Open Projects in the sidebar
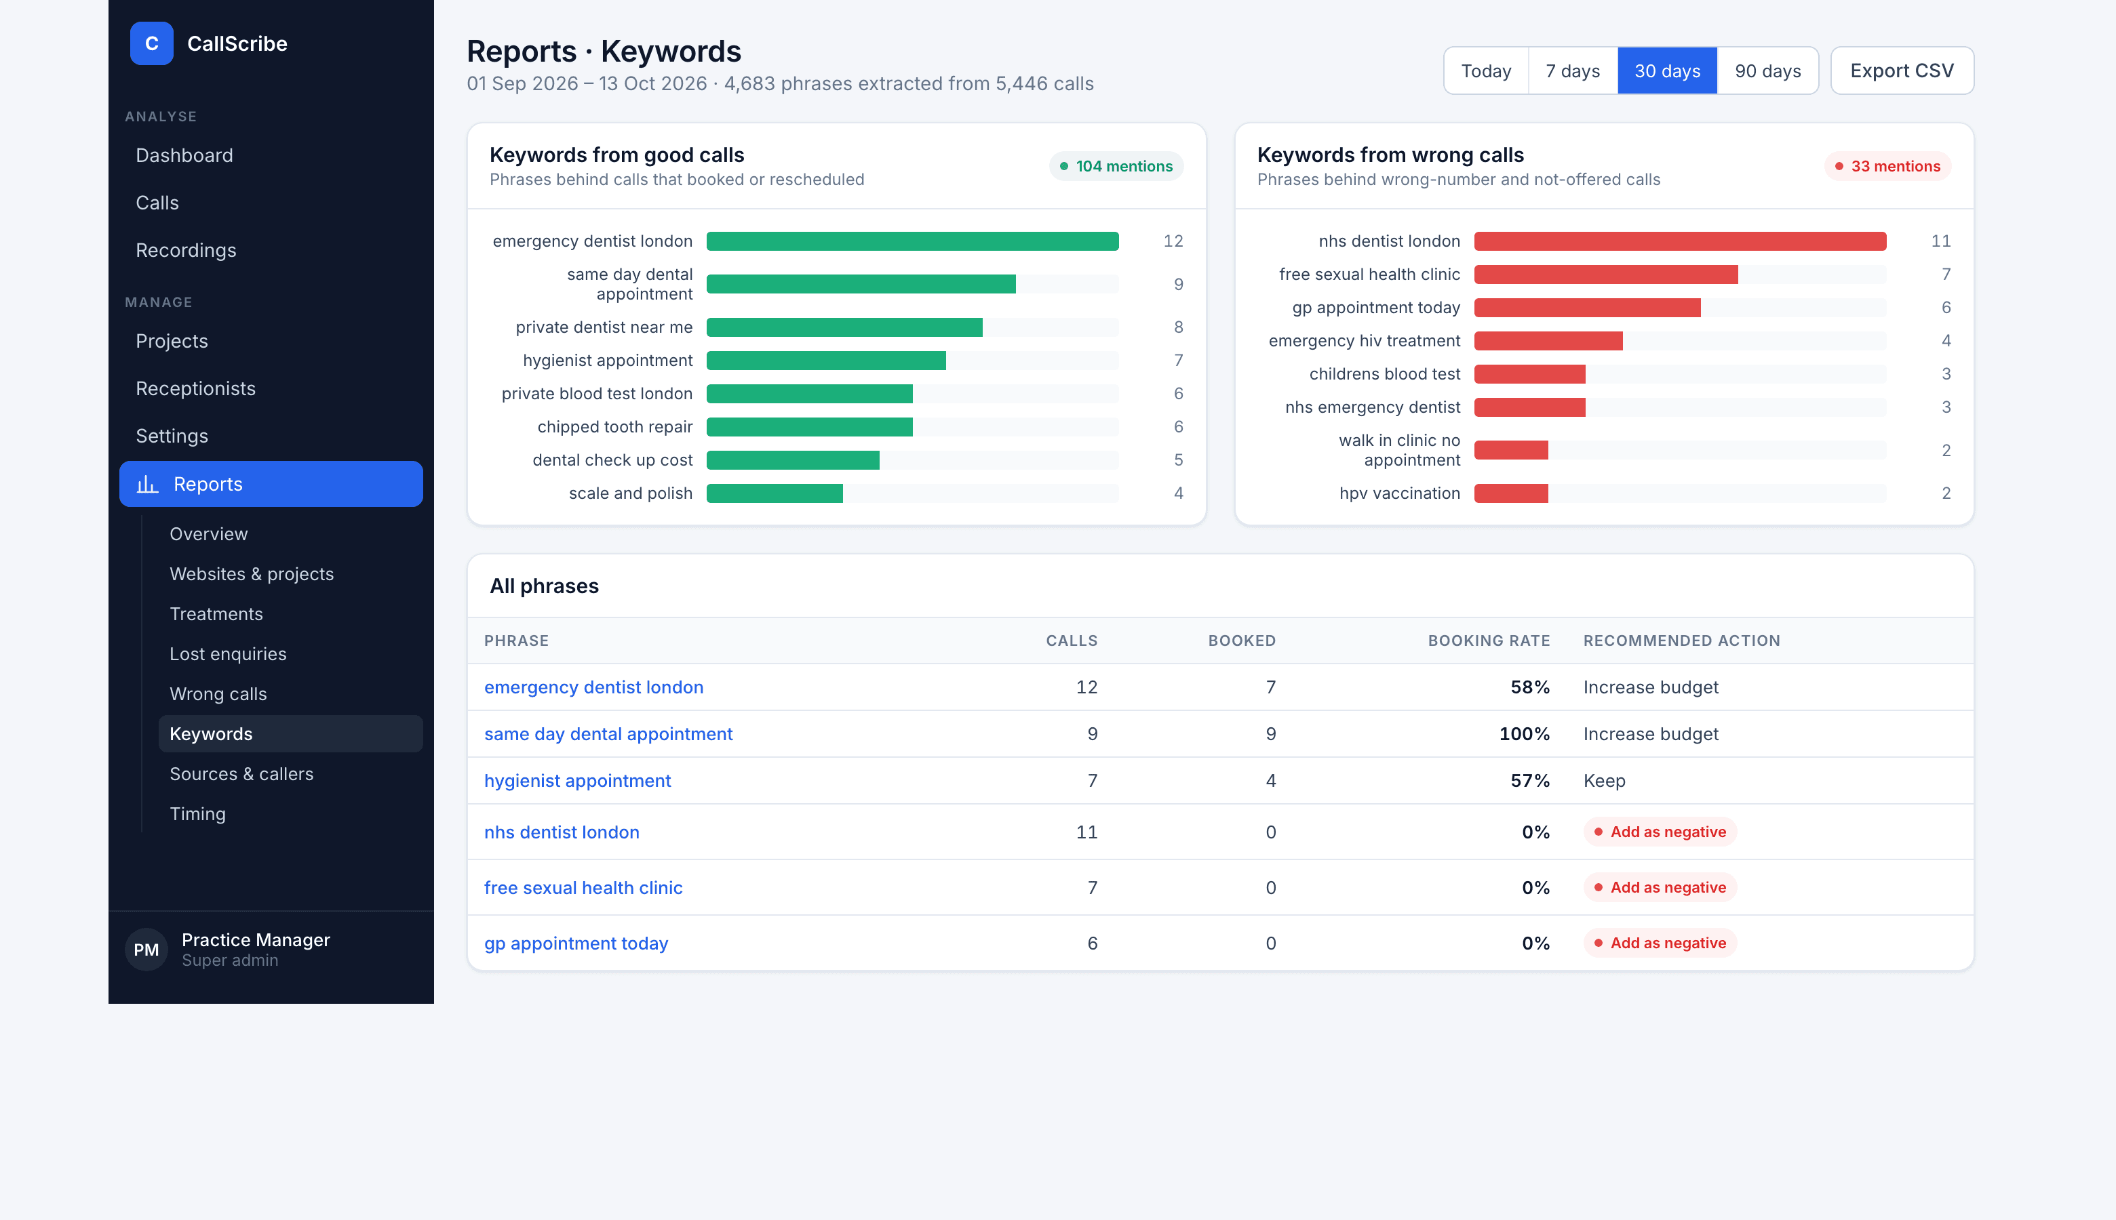This screenshot has width=2116, height=1220. click(271, 341)
